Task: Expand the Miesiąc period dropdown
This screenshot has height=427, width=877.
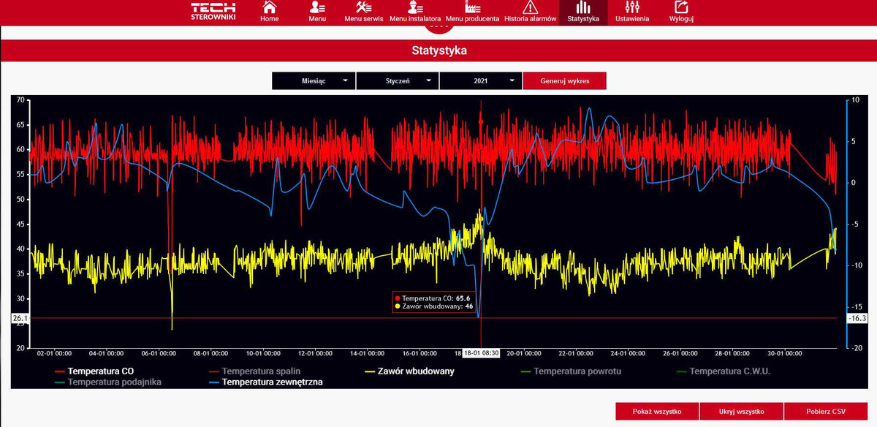Action: pyautogui.click(x=314, y=81)
